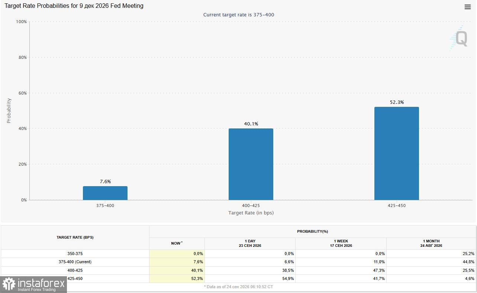The image size is (477, 293).
Task: Click the QuikStrike Q logo watermark
Action: (458, 38)
